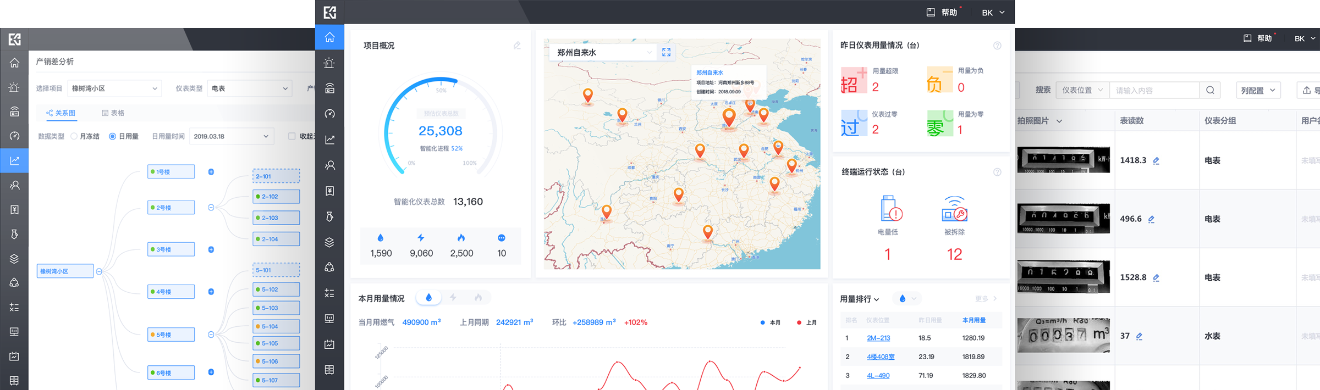Open the 郑州自来水 project dropdown on the map
The height and width of the screenshot is (390, 1320).
[x=603, y=52]
